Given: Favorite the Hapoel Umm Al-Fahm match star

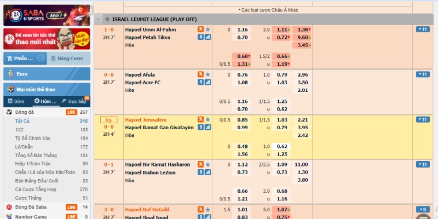Looking at the screenshot, I should [x=208, y=29].
